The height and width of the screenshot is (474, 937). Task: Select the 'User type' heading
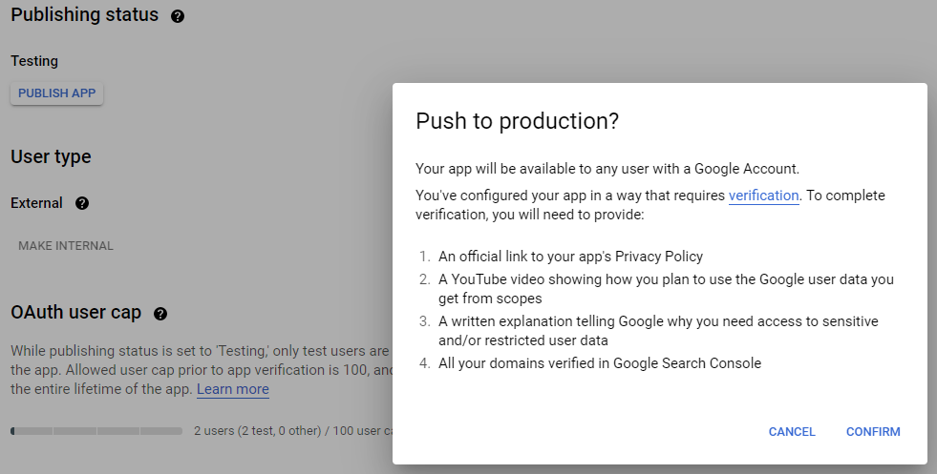pyautogui.click(x=51, y=156)
